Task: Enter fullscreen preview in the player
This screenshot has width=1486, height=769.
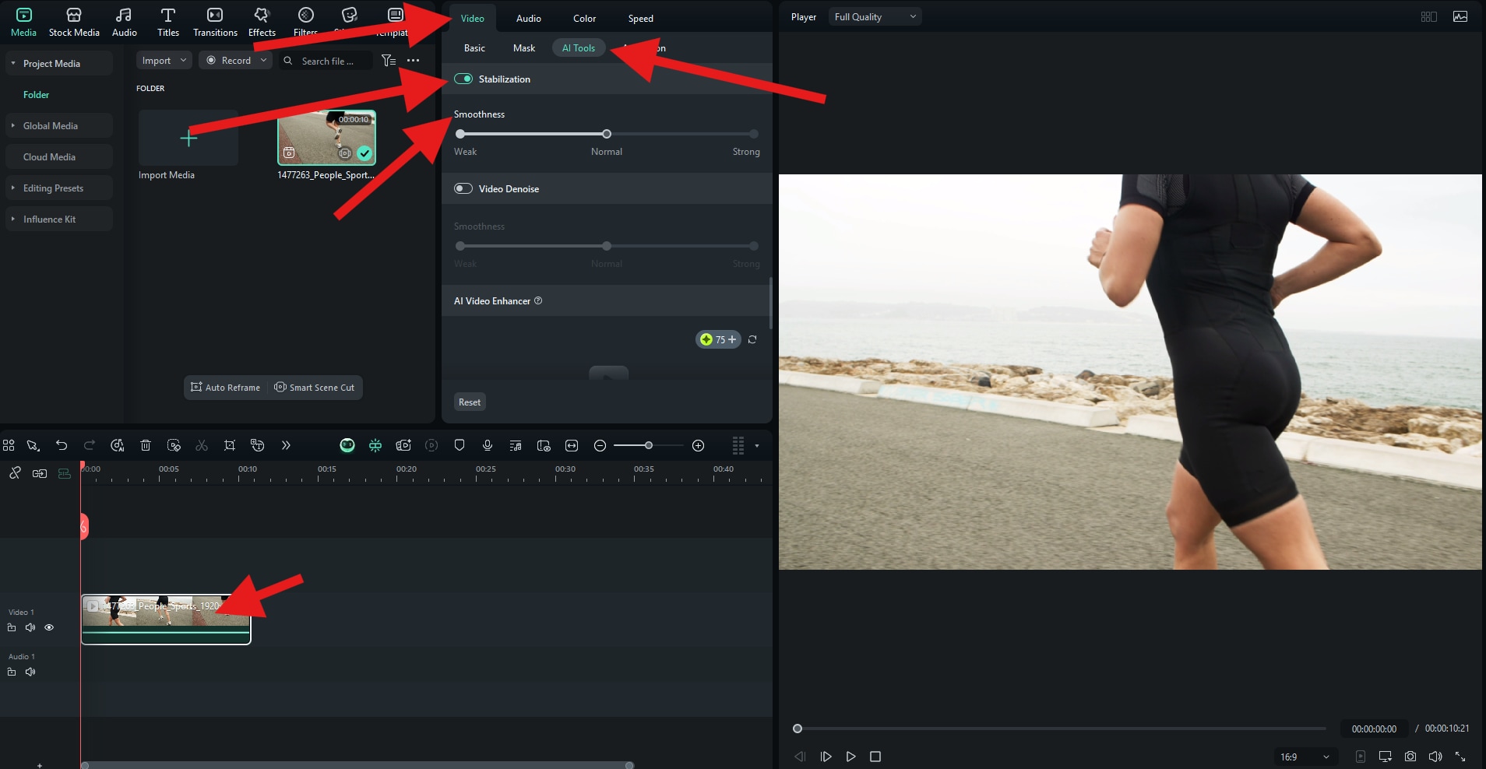Action: point(1460,757)
